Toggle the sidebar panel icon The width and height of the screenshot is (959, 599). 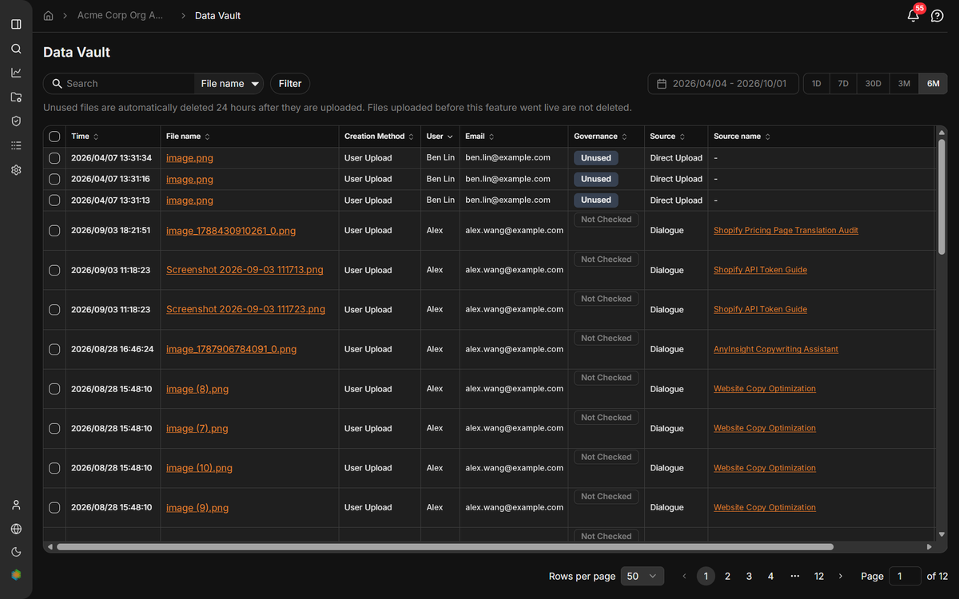tap(16, 24)
